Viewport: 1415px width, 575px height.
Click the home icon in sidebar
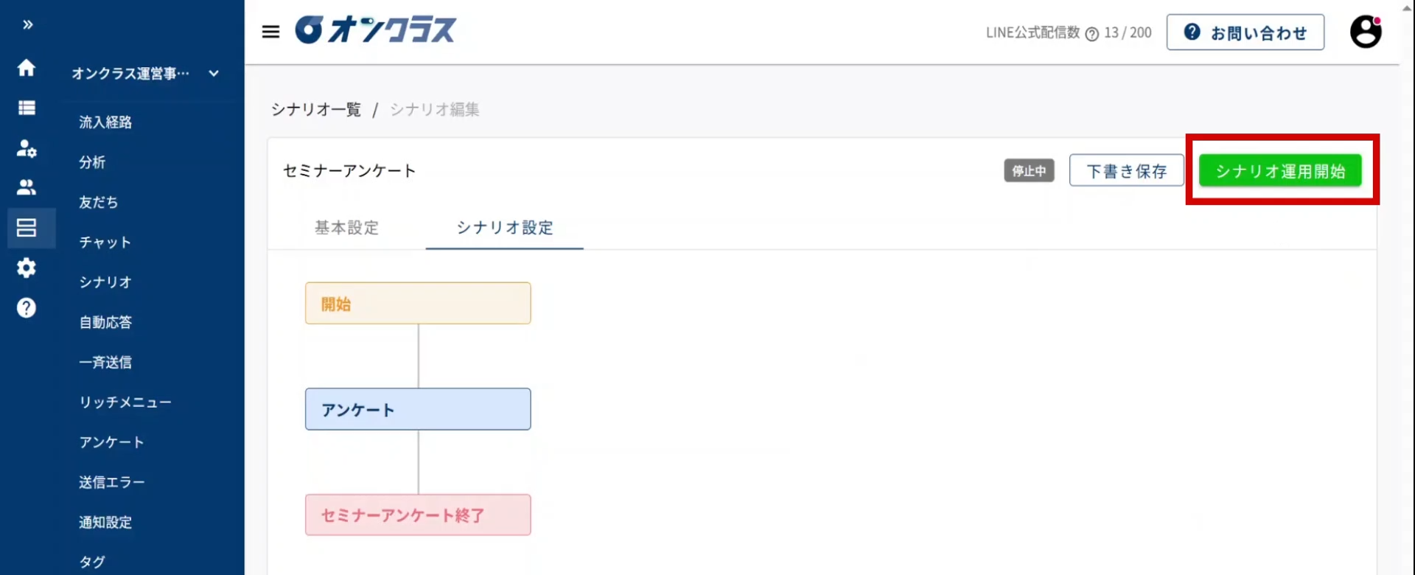tap(27, 68)
